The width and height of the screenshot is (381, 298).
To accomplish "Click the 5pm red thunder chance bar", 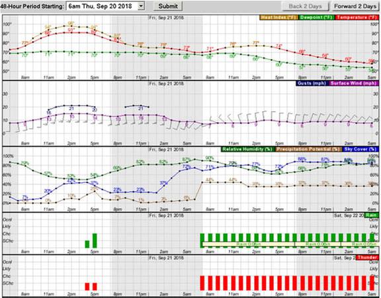I will (95, 287).
